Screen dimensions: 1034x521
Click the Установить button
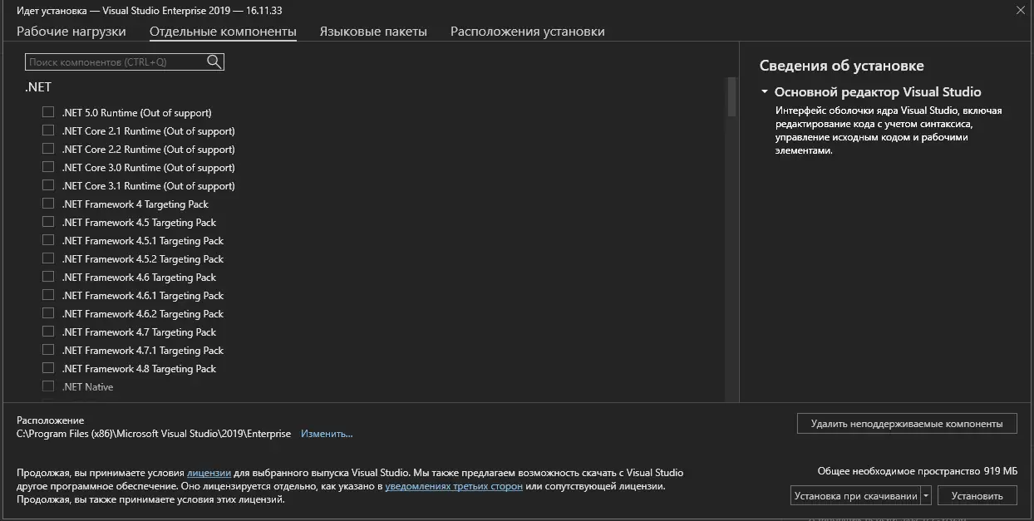point(979,494)
